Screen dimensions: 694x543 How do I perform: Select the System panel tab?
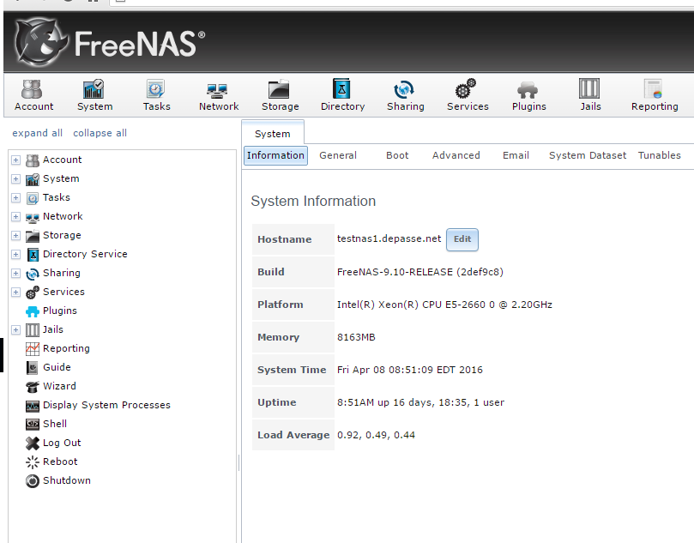click(x=273, y=134)
